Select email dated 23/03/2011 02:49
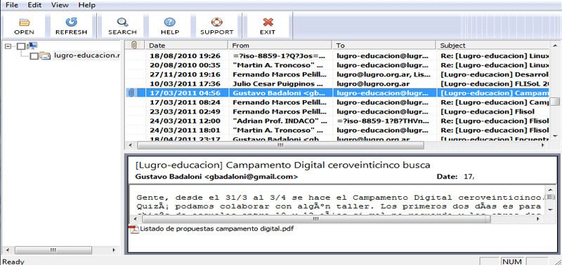 pos(337,111)
